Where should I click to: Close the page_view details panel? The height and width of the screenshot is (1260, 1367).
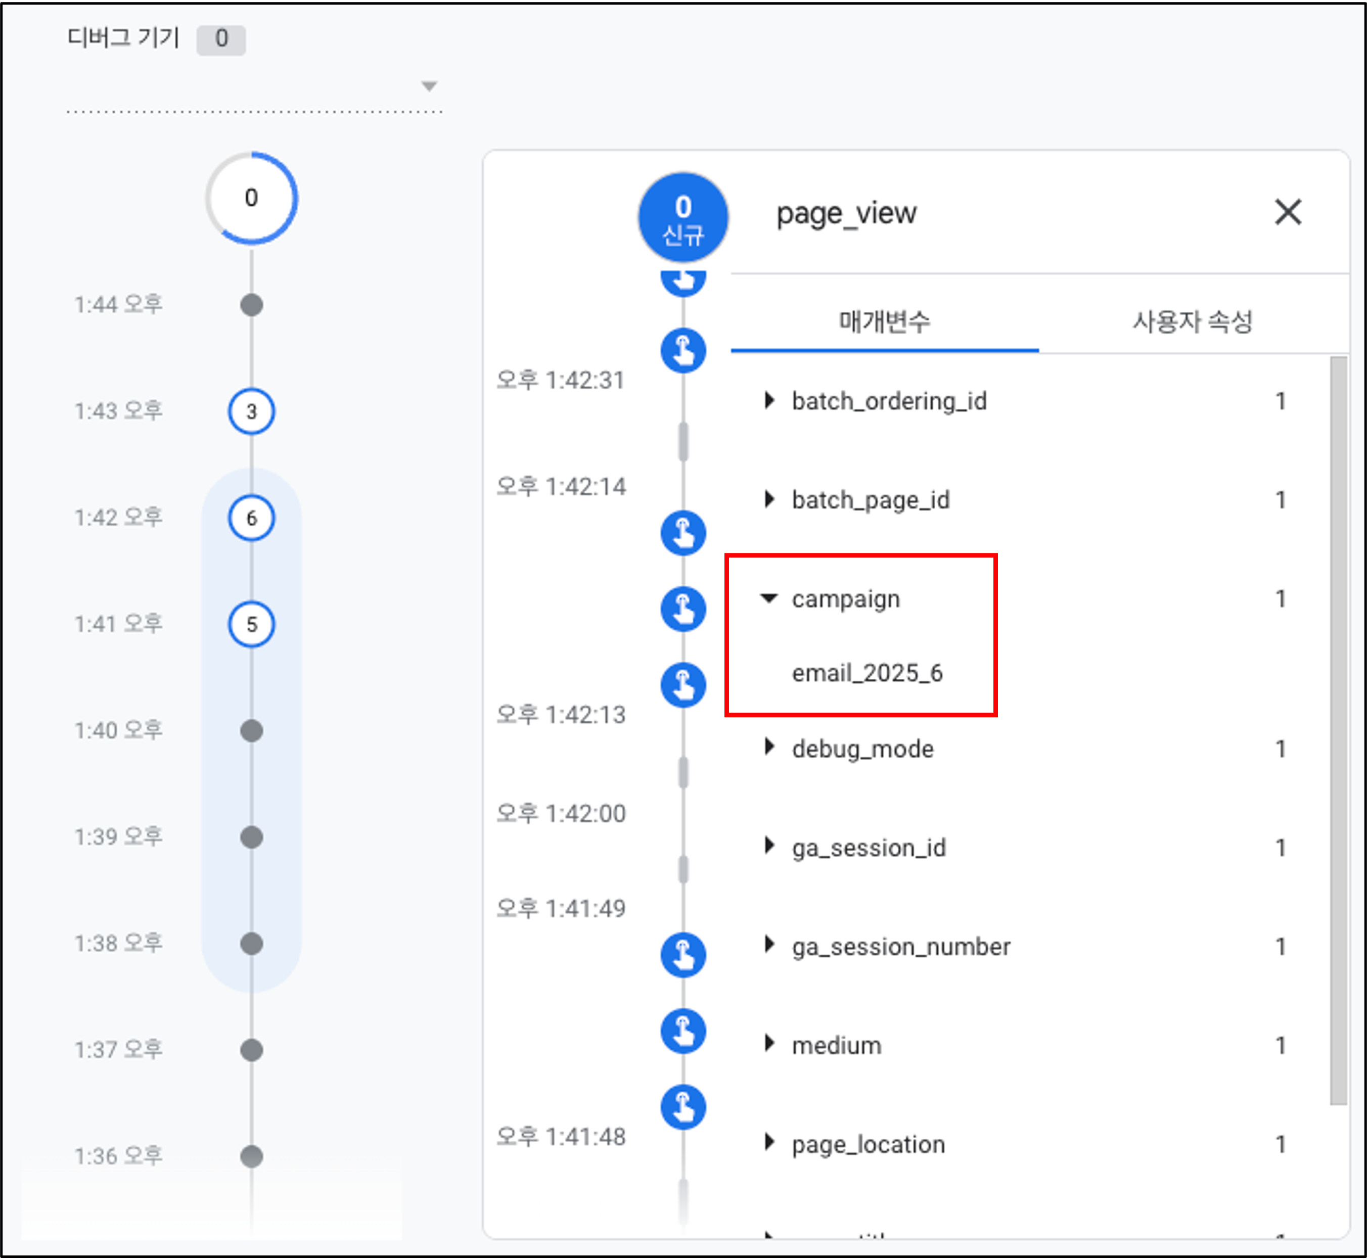pyautogui.click(x=1288, y=212)
